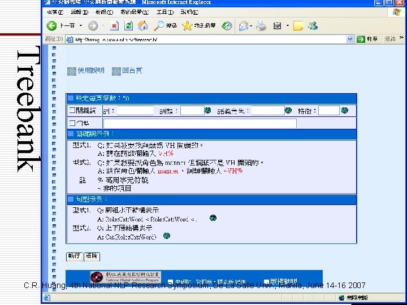
Task: Click help icon after Cat(Role:Cat:Word) example
Action: (x=167, y=236)
